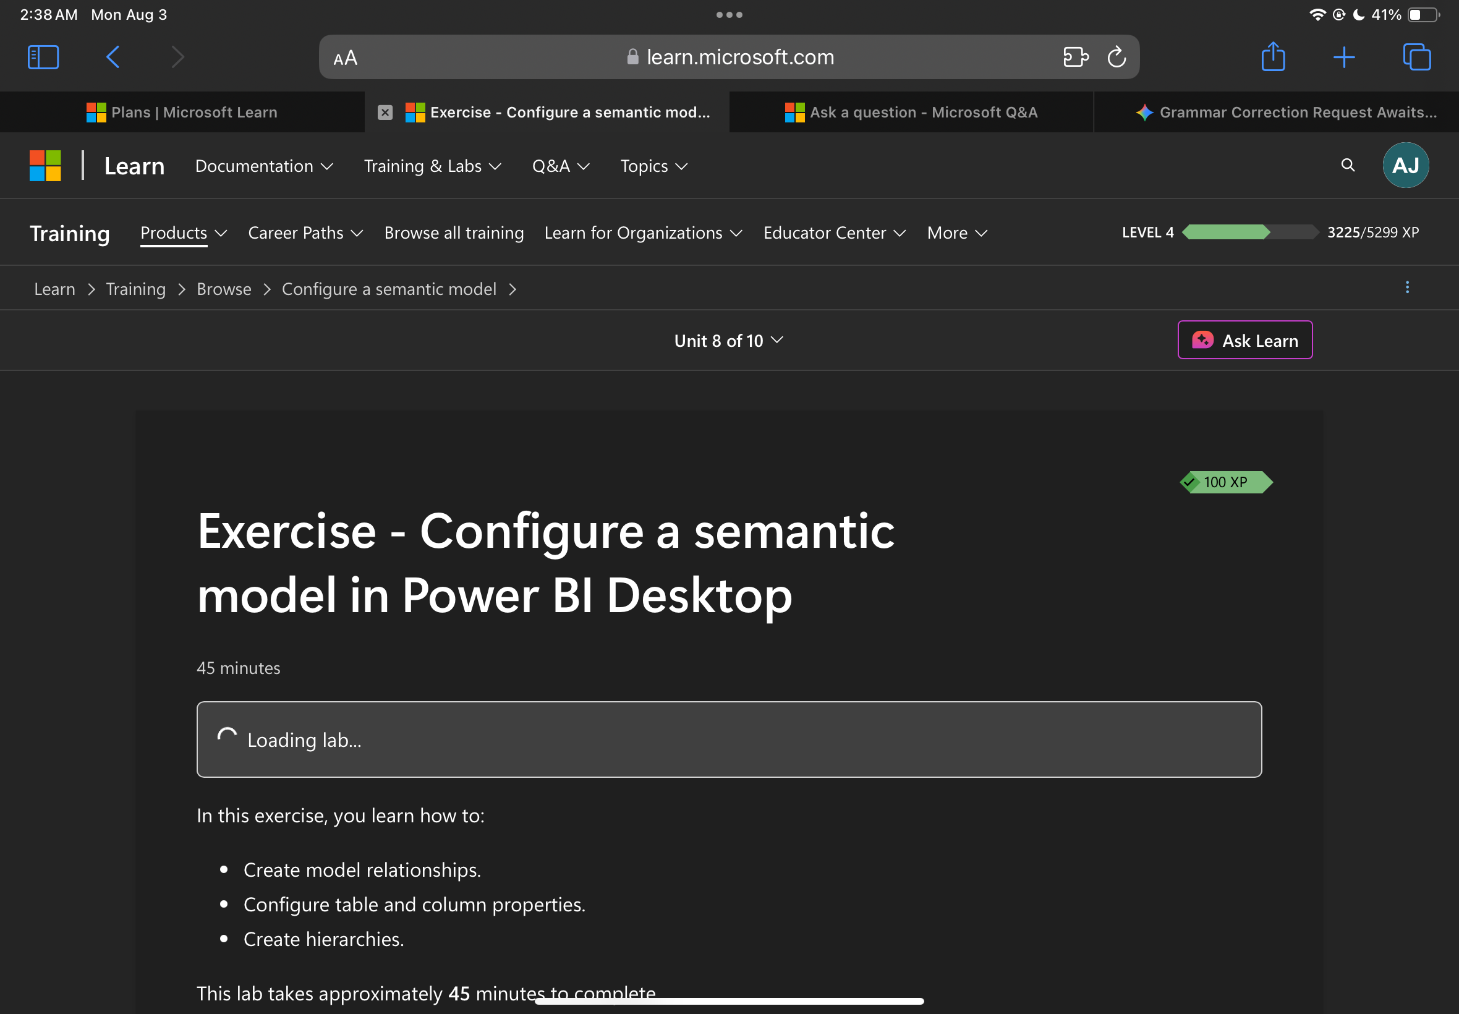The height and width of the screenshot is (1014, 1459).
Task: Click the Microsoft logo
Action: point(45,166)
